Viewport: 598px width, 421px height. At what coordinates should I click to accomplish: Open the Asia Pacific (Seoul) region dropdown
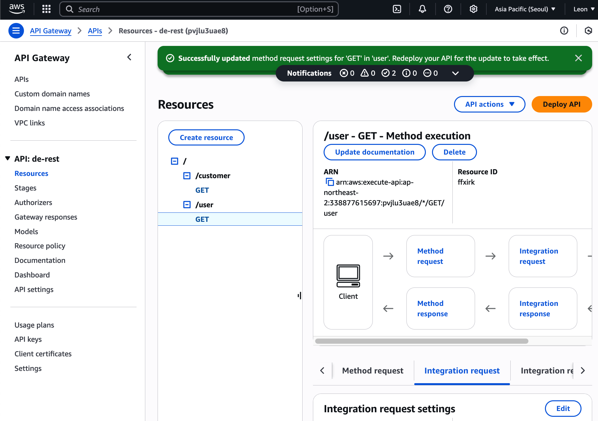click(x=525, y=9)
